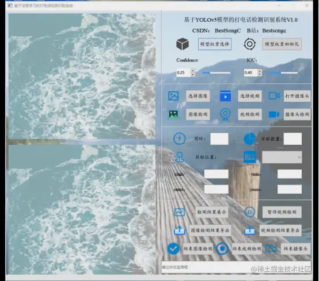This screenshot has height=281, width=319.
Task: Click the blue video play icon
Action: pyautogui.click(x=225, y=96)
